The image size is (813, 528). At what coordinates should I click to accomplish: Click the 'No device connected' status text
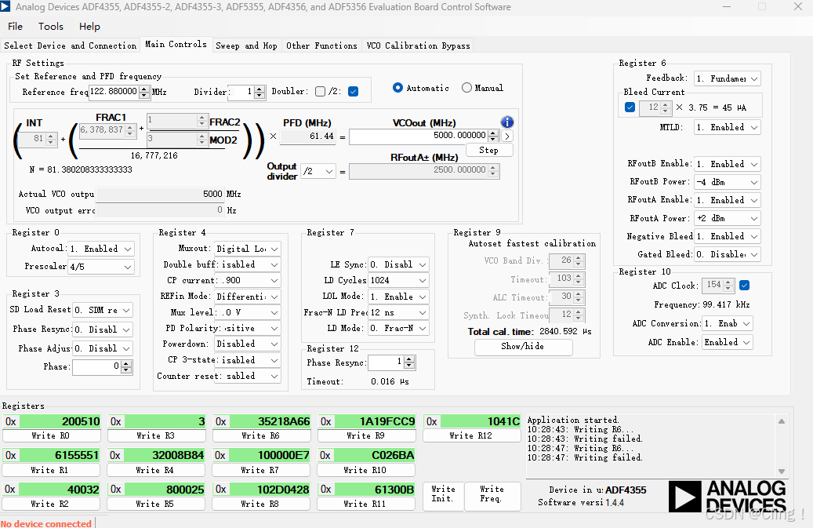46,523
